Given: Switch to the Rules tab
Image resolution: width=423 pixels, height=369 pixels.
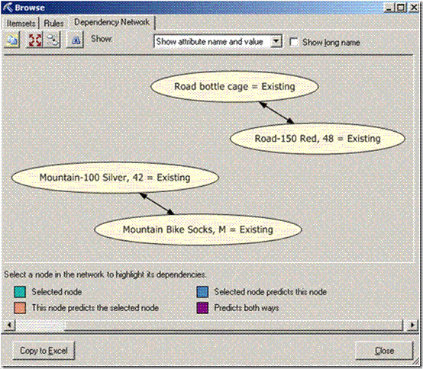Looking at the screenshot, I should [53, 24].
